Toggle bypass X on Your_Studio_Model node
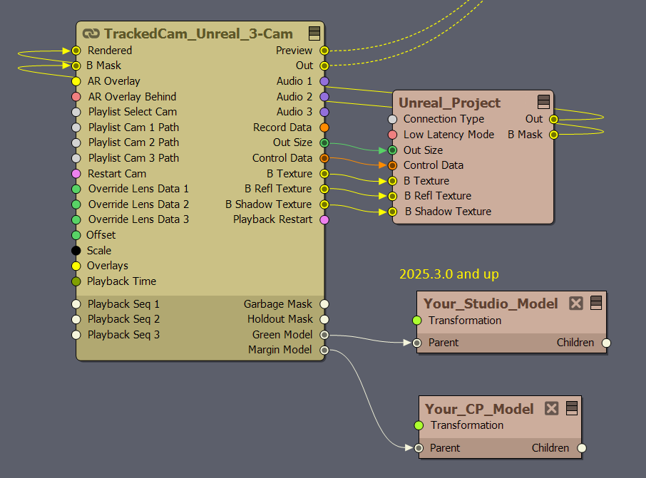This screenshot has width=646, height=478. click(x=576, y=303)
